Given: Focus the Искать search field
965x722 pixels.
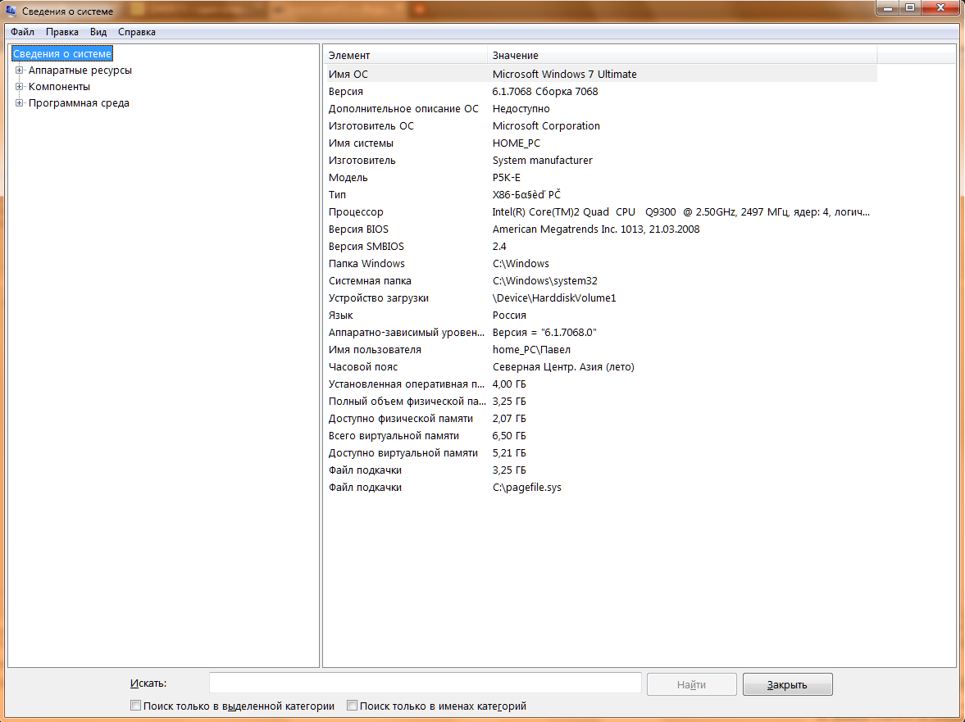Looking at the screenshot, I should coord(426,683).
